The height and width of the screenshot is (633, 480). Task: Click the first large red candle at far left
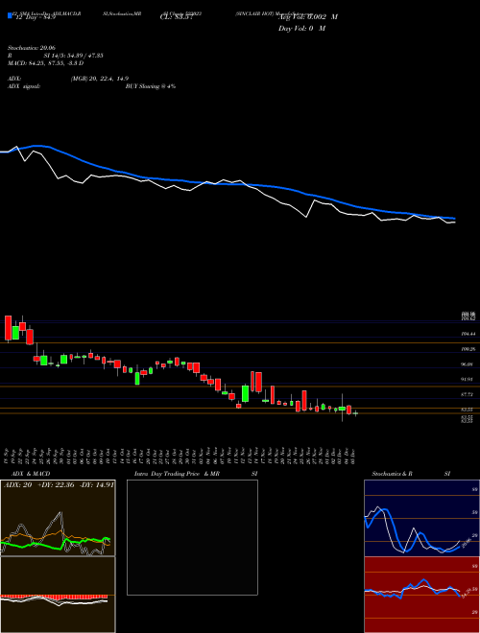(8, 328)
